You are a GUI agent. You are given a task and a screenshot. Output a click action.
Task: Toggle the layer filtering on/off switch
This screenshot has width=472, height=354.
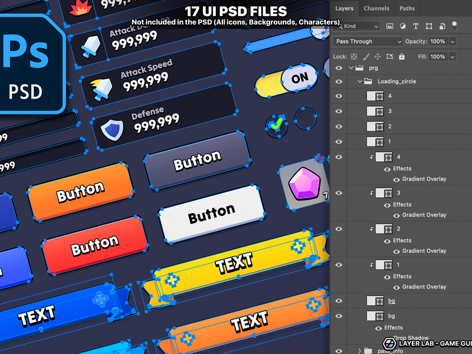(454, 26)
